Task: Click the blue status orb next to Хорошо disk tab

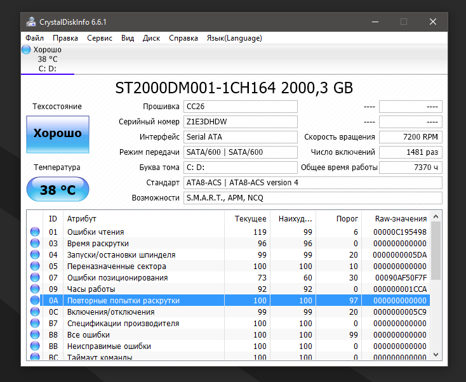Action: point(26,49)
